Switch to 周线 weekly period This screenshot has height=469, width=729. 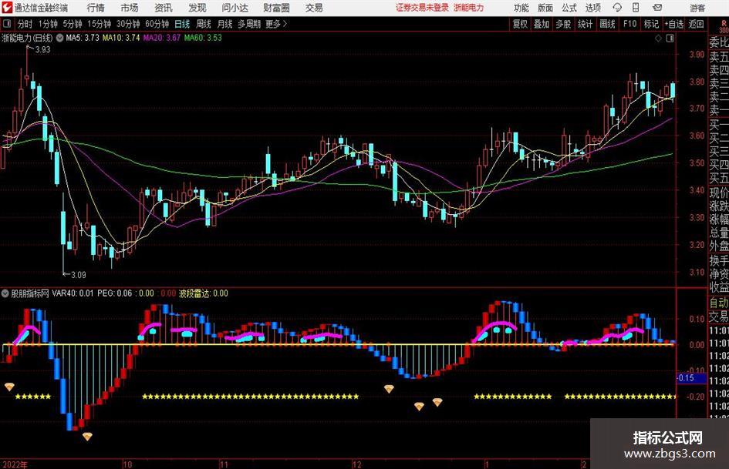click(203, 24)
